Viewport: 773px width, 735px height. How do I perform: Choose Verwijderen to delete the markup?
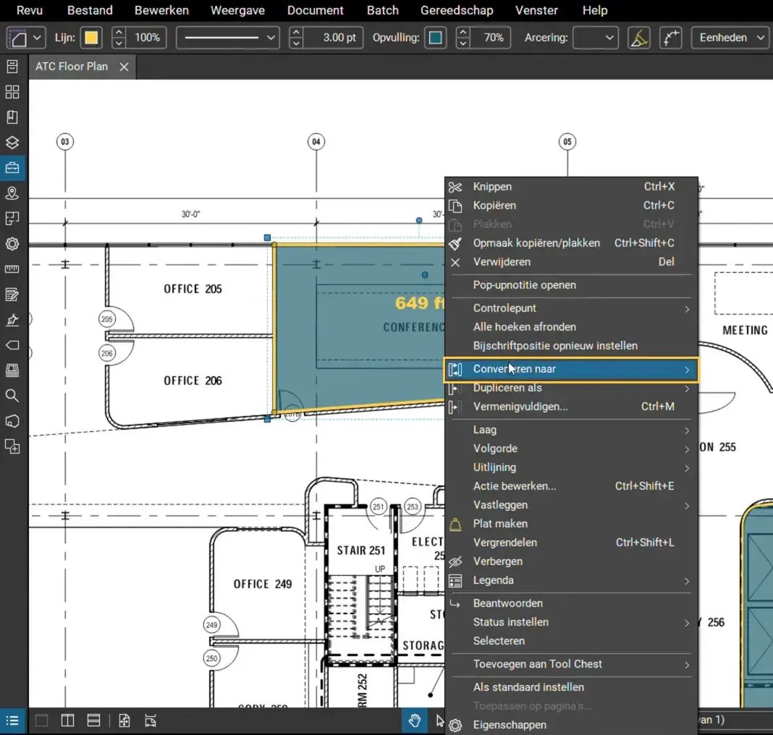pyautogui.click(x=571, y=262)
